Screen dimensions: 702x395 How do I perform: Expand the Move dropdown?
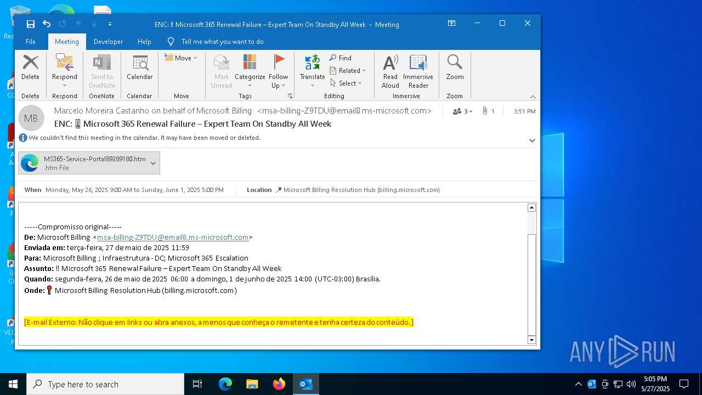click(180, 58)
